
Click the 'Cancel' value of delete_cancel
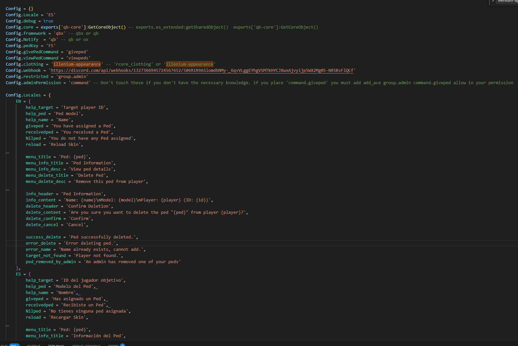click(x=76, y=225)
